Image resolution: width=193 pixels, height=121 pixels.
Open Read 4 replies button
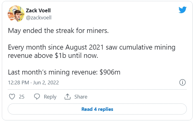coord(97,109)
